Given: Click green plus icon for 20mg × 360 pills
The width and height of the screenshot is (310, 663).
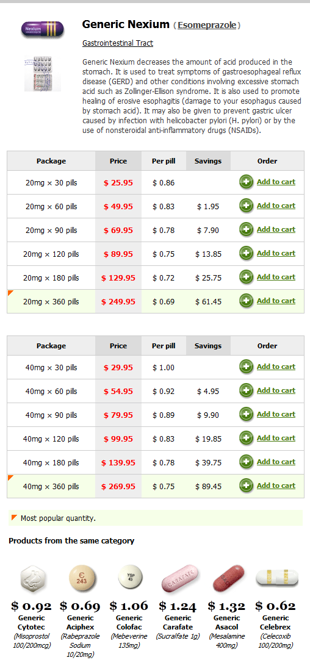Looking at the screenshot, I should [246, 301].
